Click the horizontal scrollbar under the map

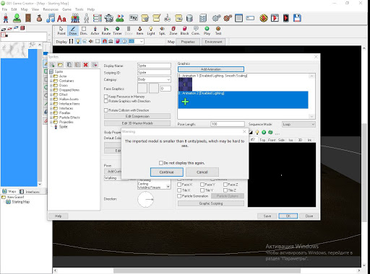point(207,271)
